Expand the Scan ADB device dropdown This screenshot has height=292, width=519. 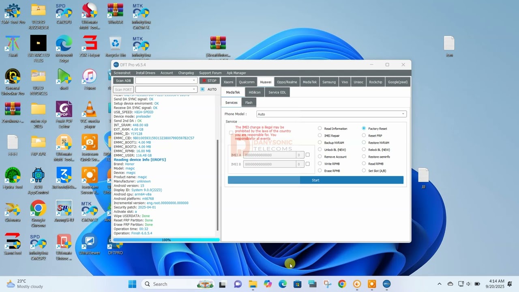coord(166,80)
